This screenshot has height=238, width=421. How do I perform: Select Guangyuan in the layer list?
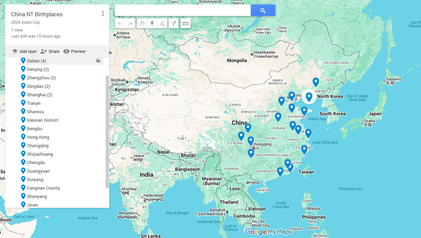pyautogui.click(x=38, y=171)
